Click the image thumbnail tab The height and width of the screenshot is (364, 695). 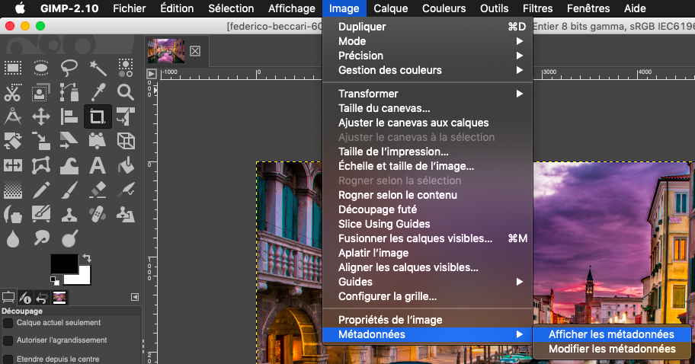click(165, 50)
